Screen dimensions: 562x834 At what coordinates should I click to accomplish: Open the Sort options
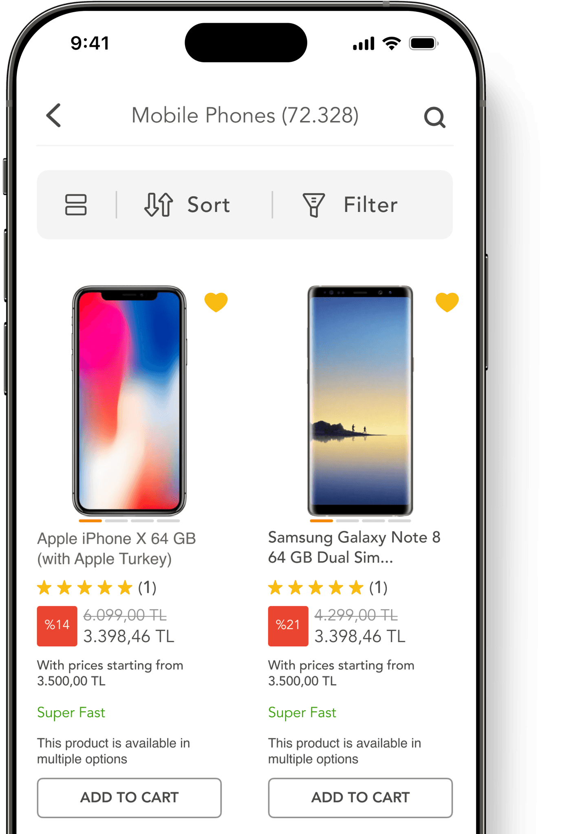tap(187, 204)
